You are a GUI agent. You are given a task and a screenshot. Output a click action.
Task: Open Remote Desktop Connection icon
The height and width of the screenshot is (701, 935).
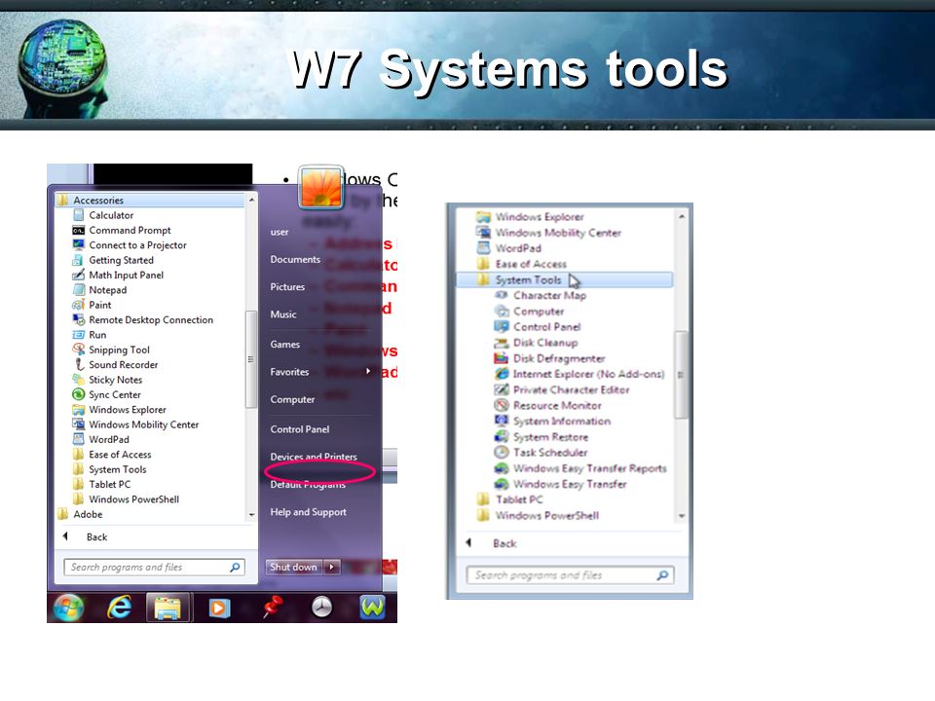click(78, 319)
